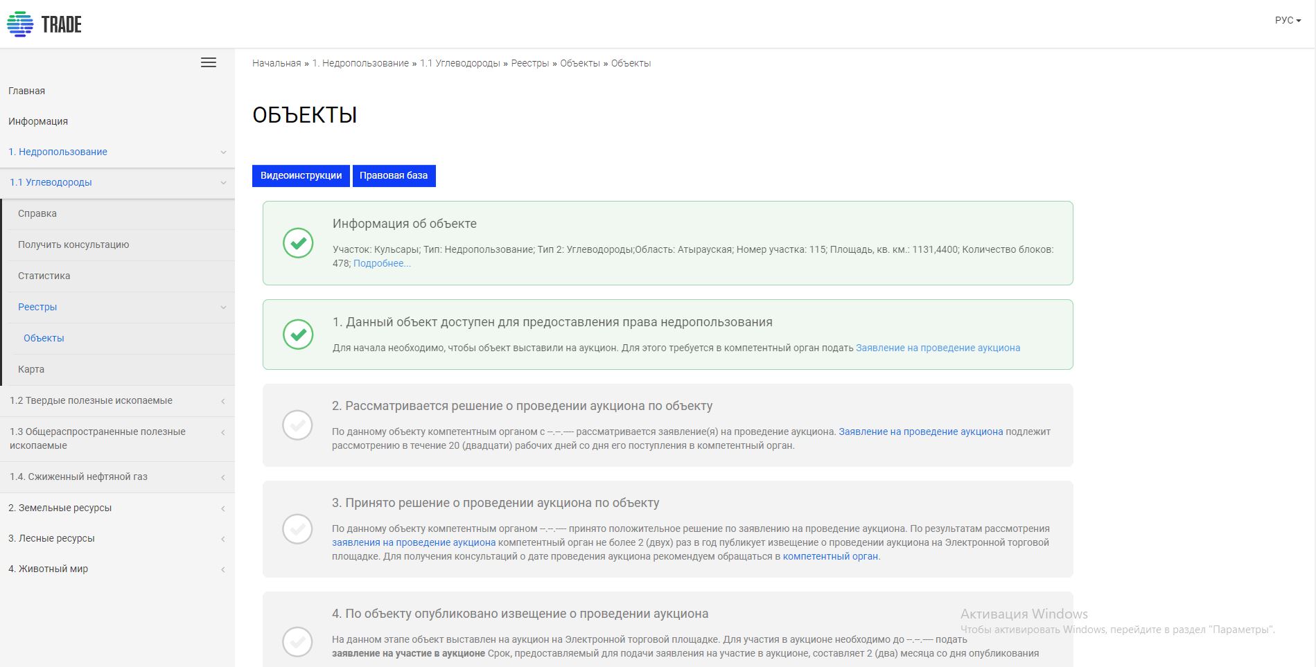Select Статистика in the sidebar
1316x667 pixels.
[x=44, y=276]
